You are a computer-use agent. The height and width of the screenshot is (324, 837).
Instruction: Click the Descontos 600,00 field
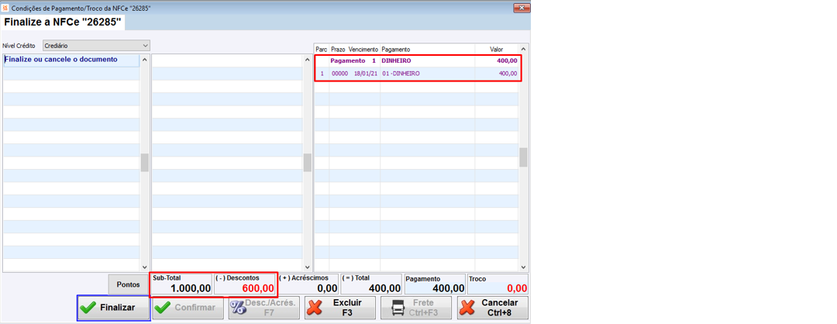(x=245, y=284)
